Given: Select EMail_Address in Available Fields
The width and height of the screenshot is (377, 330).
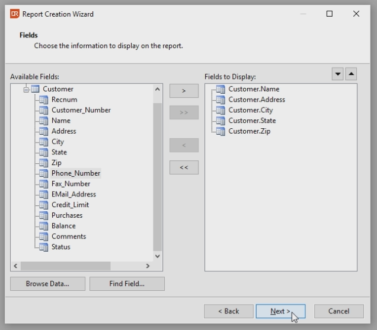Looking at the screenshot, I should [x=74, y=194].
